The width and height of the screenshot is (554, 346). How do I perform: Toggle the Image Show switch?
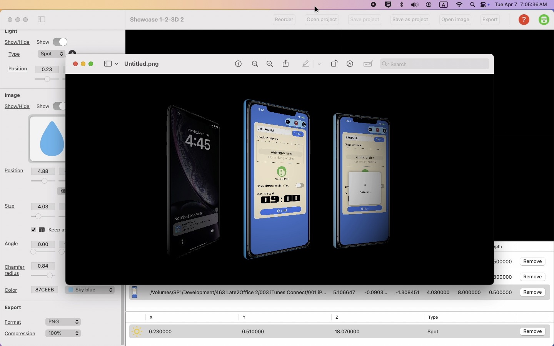[59, 106]
